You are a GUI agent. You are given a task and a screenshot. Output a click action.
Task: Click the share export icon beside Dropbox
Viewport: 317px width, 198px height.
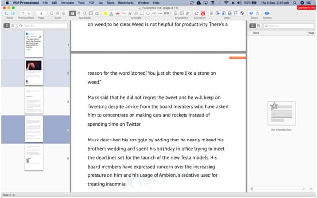click(x=257, y=13)
